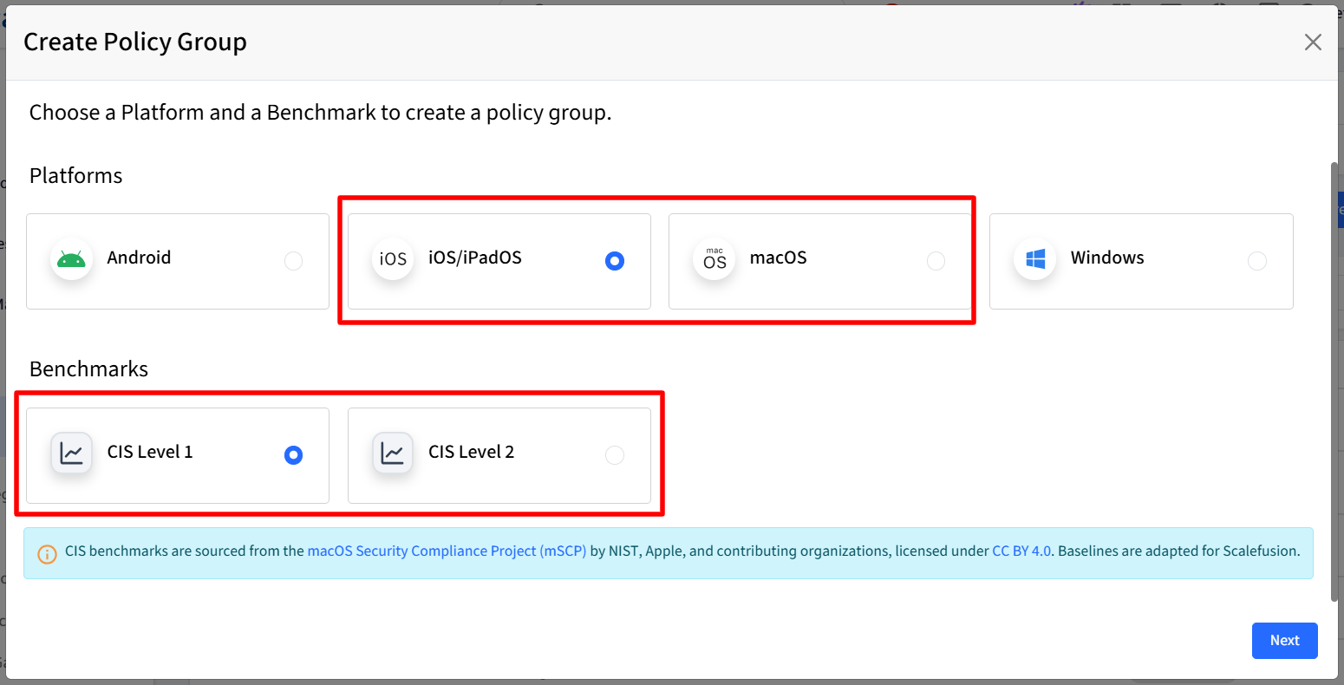
Task: Click the info icon in the CIS notice
Action: click(x=48, y=553)
